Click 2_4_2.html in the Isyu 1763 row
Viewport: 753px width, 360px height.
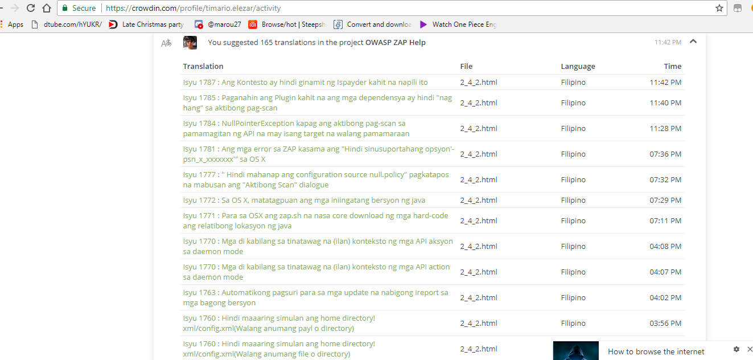479,297
